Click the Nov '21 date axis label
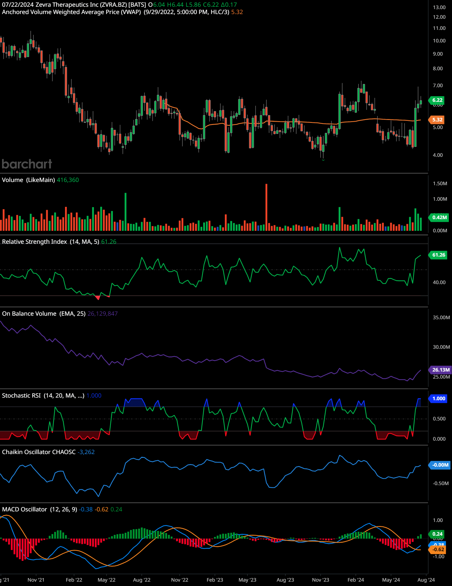Viewport: 452px width, 586px height. [36, 580]
